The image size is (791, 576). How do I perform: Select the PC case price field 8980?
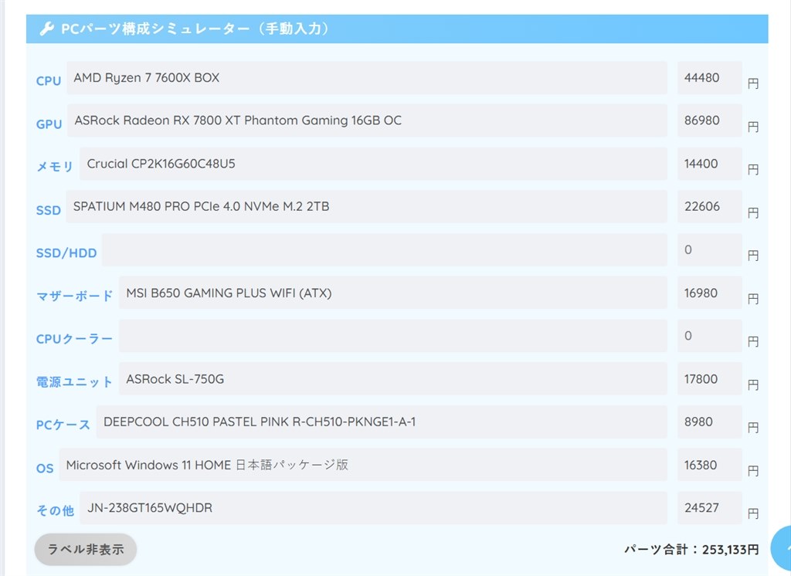pyautogui.click(x=709, y=422)
